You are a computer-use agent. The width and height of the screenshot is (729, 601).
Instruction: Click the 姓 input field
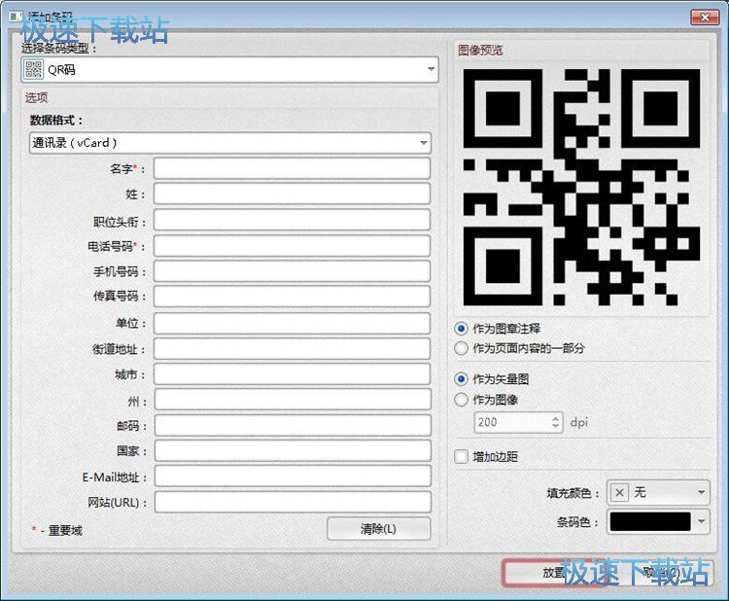pyautogui.click(x=292, y=194)
